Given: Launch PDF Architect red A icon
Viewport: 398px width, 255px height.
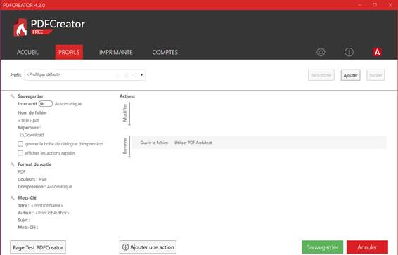Looking at the screenshot, I should point(377,52).
